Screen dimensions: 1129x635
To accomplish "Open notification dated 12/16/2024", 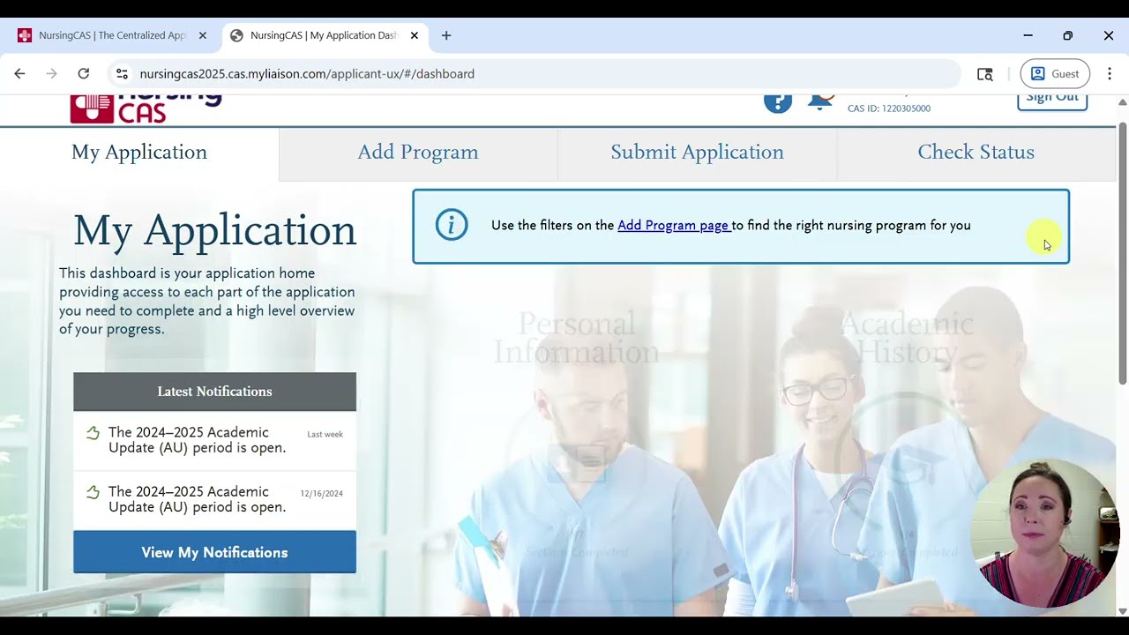I will pyautogui.click(x=214, y=500).
